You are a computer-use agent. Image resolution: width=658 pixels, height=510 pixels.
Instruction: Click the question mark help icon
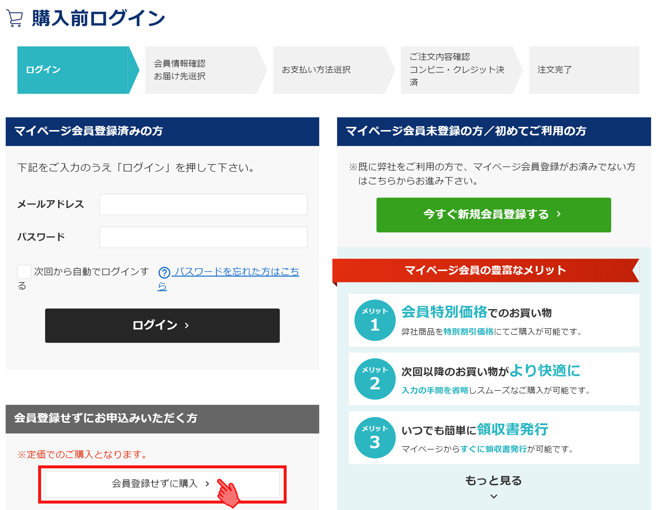pyautogui.click(x=164, y=272)
